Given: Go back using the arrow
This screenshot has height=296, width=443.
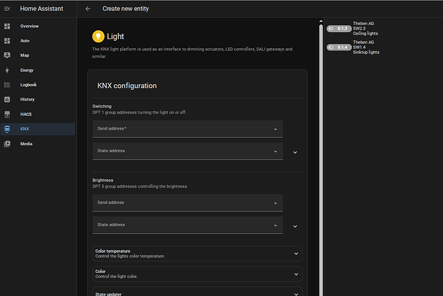Looking at the screenshot, I should tap(88, 9).
